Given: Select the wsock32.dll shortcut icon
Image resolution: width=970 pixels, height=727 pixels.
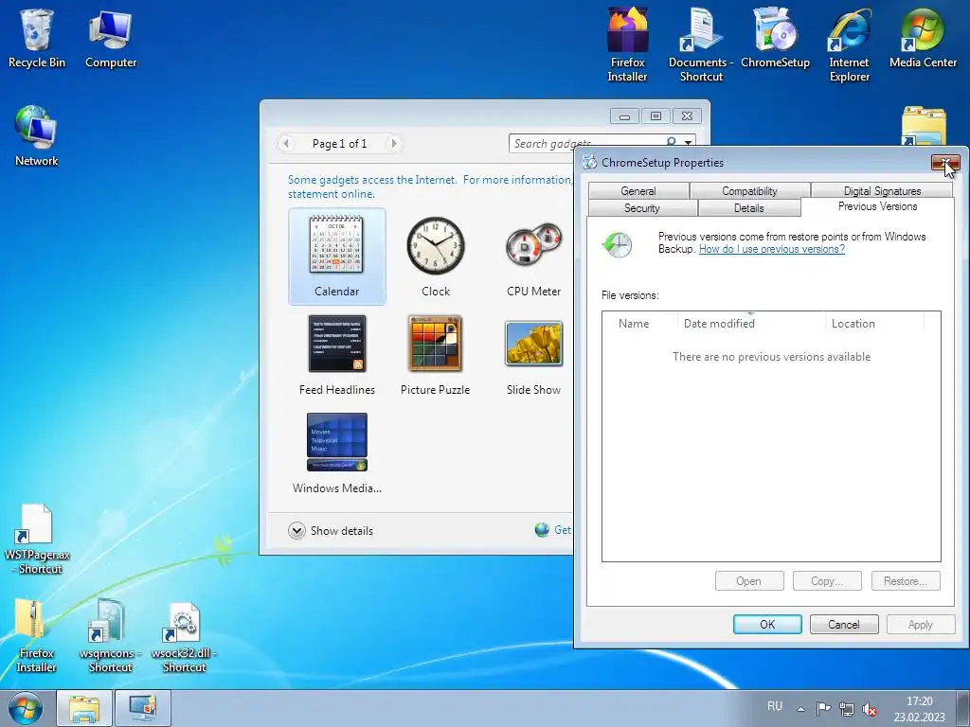Looking at the screenshot, I should pos(184,635).
